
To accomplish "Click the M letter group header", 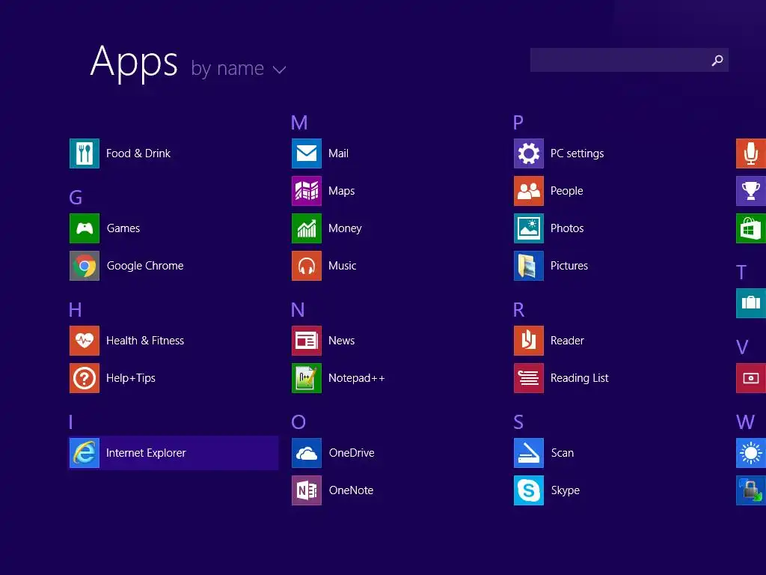I will pos(299,123).
